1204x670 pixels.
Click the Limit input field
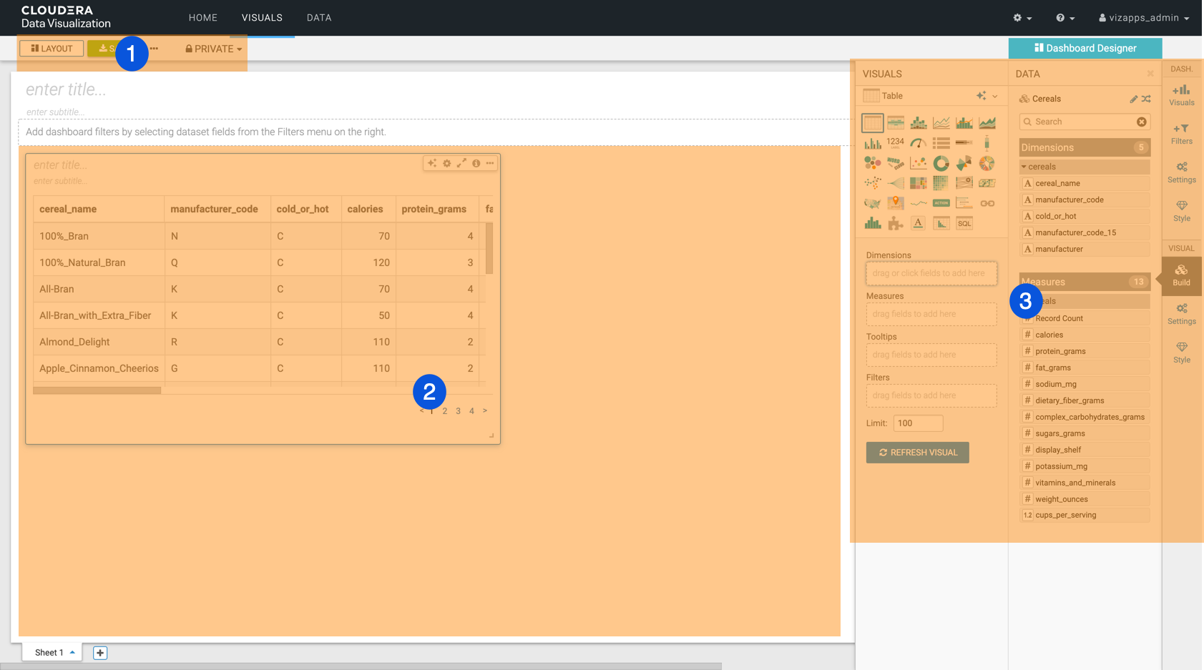918,423
